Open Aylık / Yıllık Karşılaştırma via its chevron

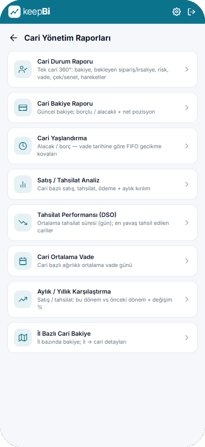click(x=187, y=299)
